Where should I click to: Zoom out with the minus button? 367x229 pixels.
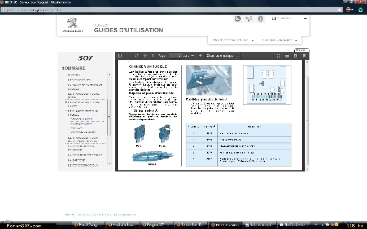193,56
